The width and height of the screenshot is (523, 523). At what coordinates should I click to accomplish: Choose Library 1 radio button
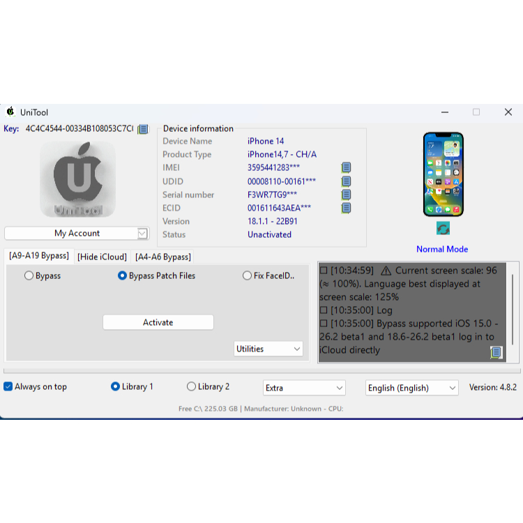pos(132,386)
